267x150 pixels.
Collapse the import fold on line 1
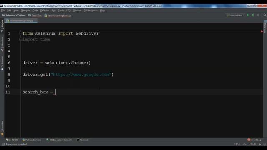[20, 33]
